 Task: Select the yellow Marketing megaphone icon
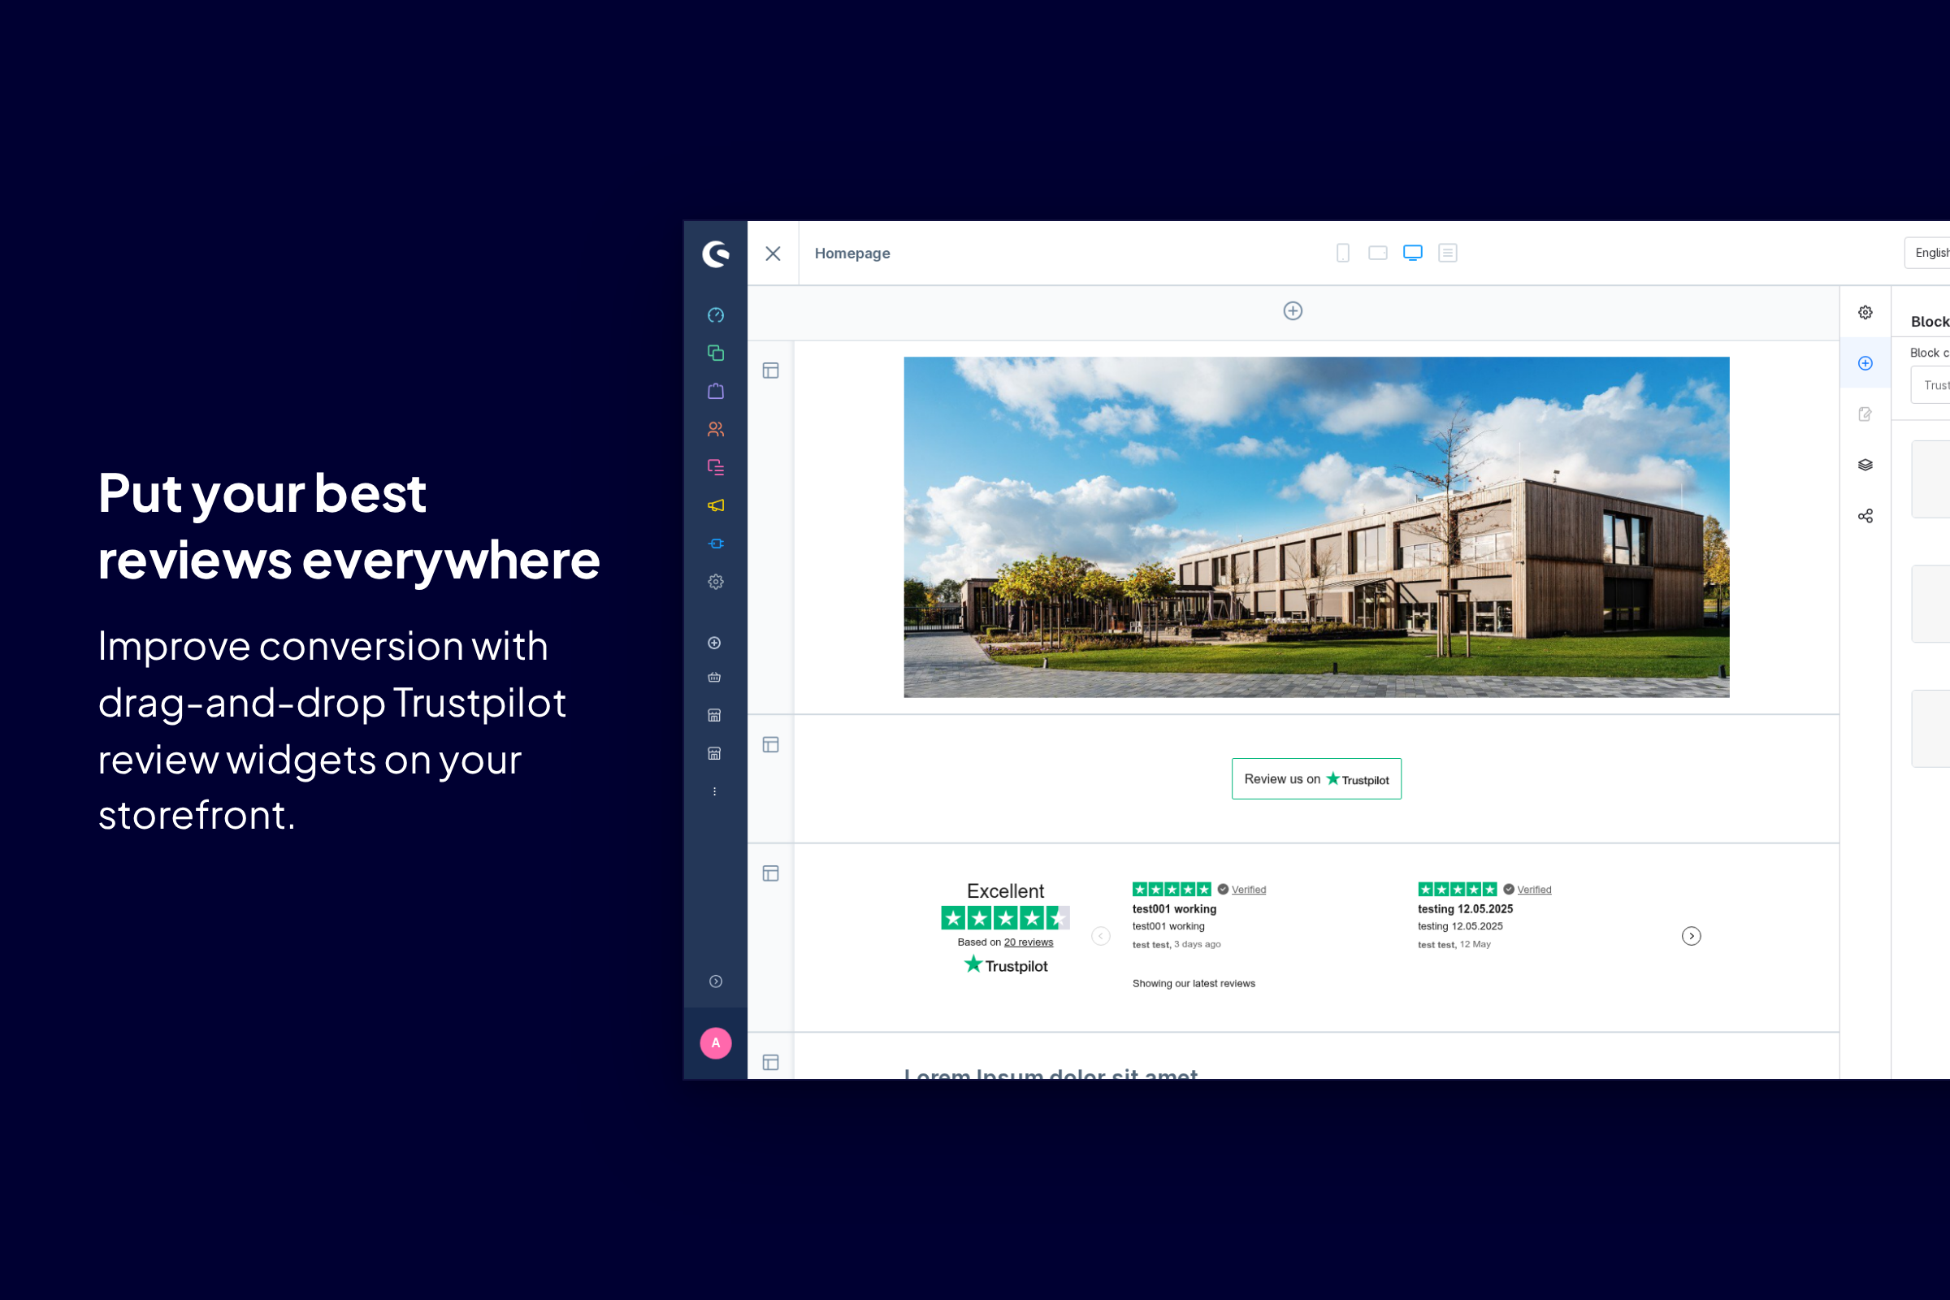(715, 505)
